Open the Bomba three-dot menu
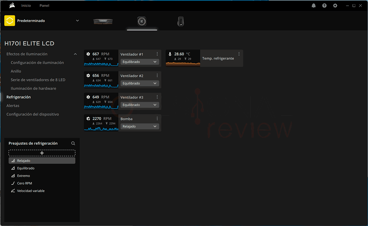368x226 pixels. pos(157,118)
